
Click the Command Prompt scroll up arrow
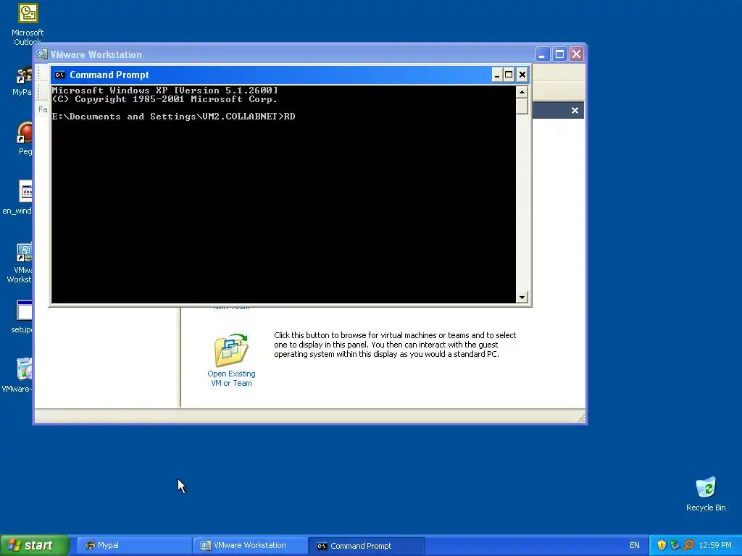(x=522, y=92)
